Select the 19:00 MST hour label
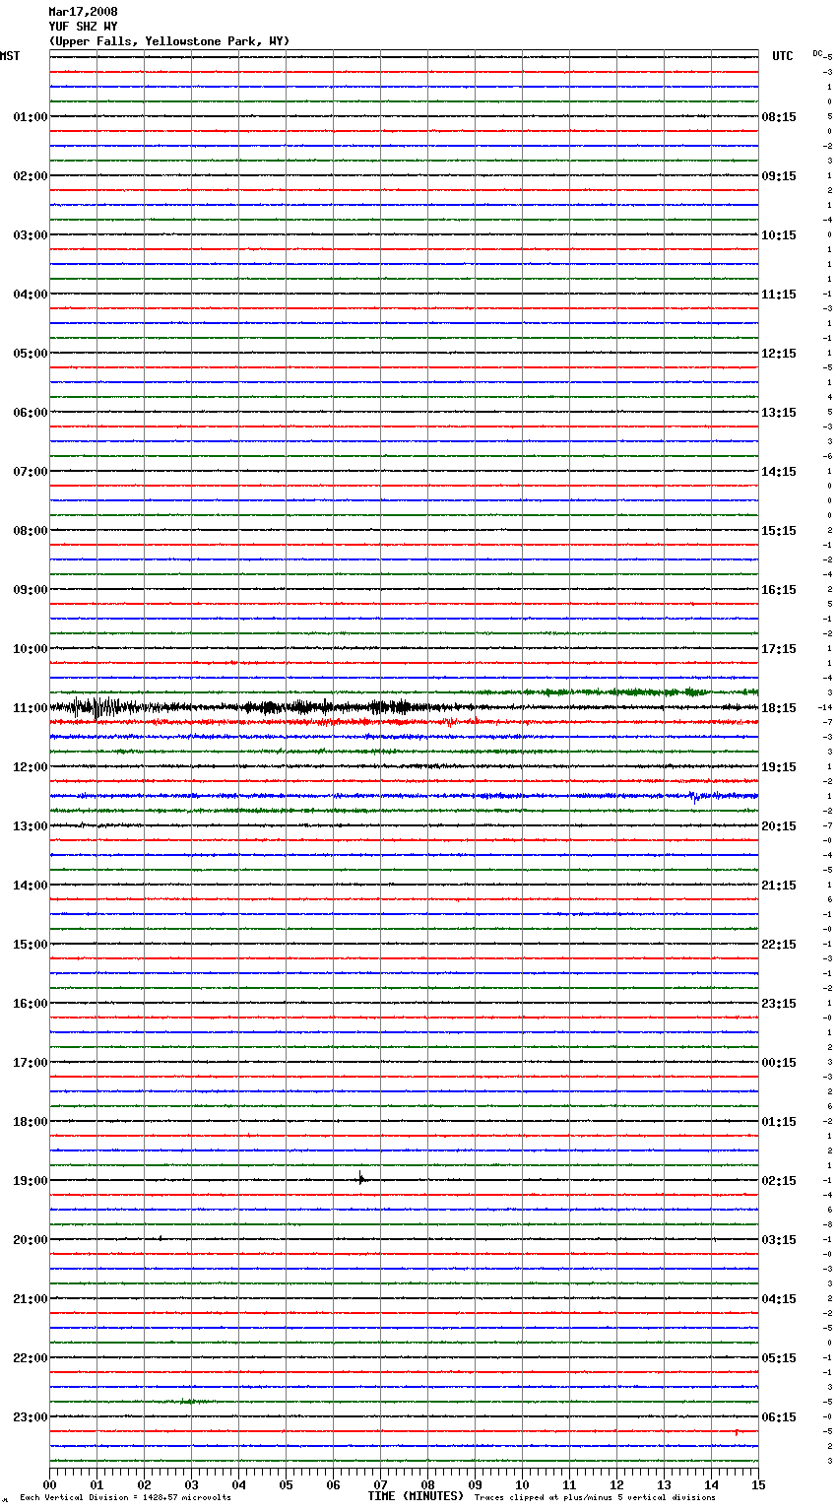The height and width of the screenshot is (1511, 837). pos(31,1181)
